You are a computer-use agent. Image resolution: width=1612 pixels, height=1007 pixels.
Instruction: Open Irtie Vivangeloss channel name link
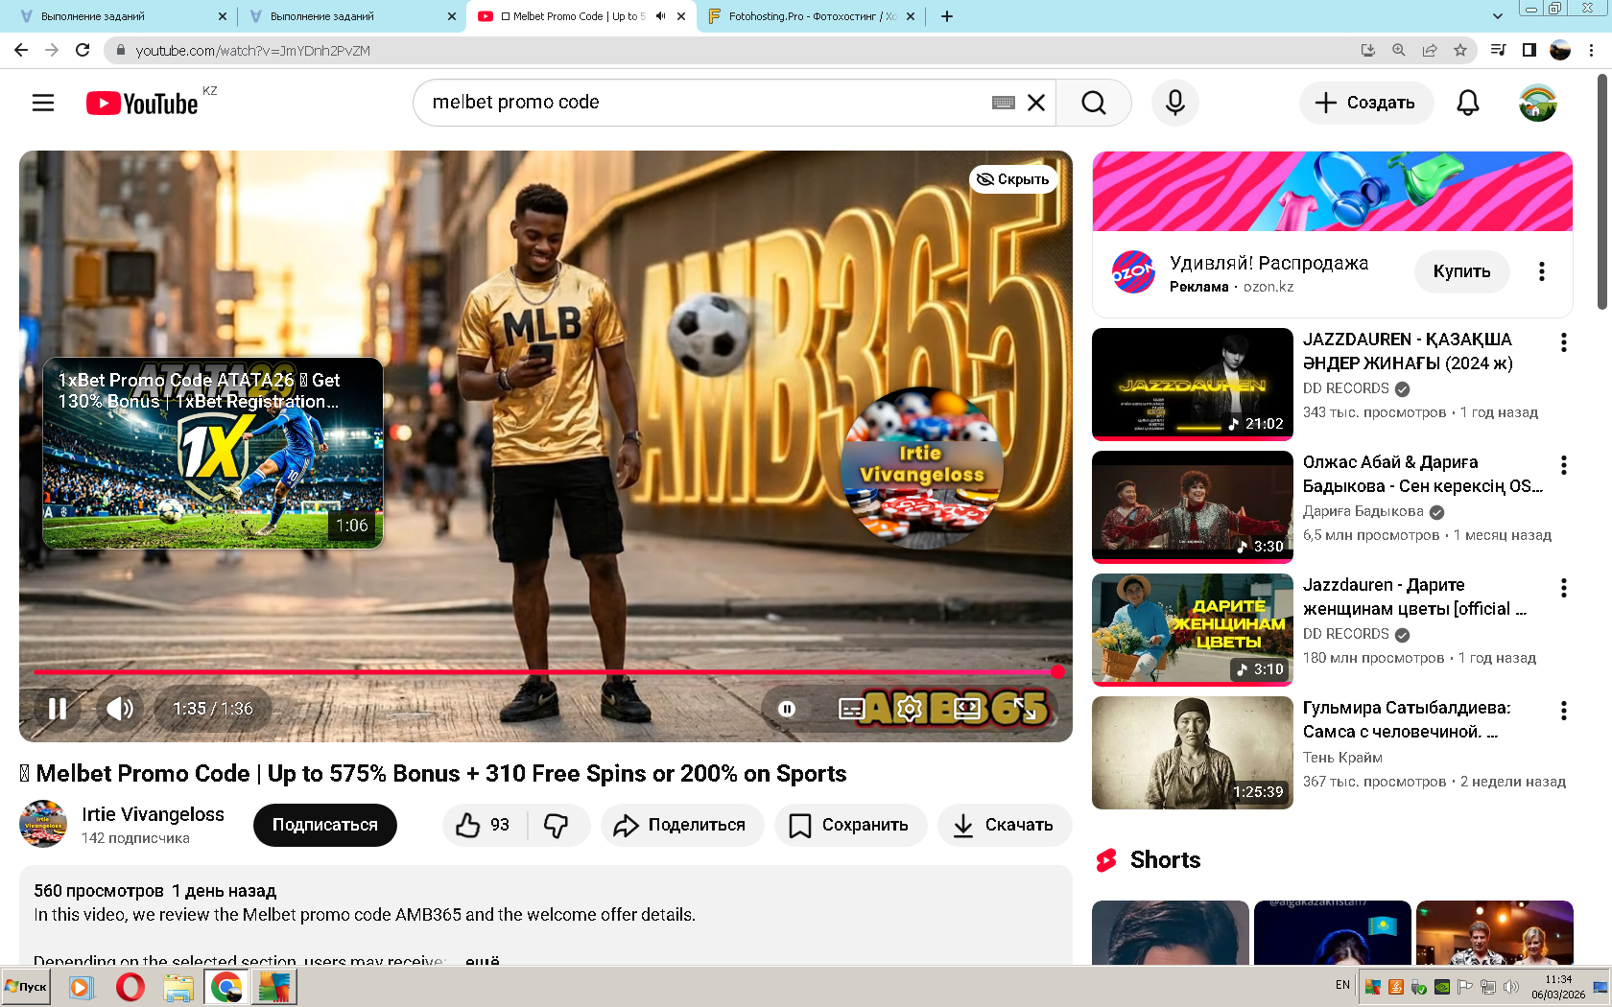click(x=154, y=814)
